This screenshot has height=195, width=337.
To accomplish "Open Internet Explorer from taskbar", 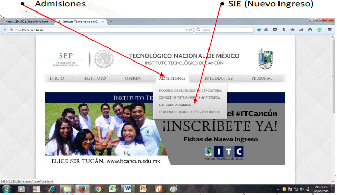I will 52,189.
